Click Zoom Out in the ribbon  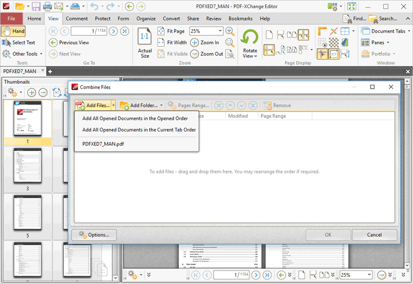tap(206, 54)
